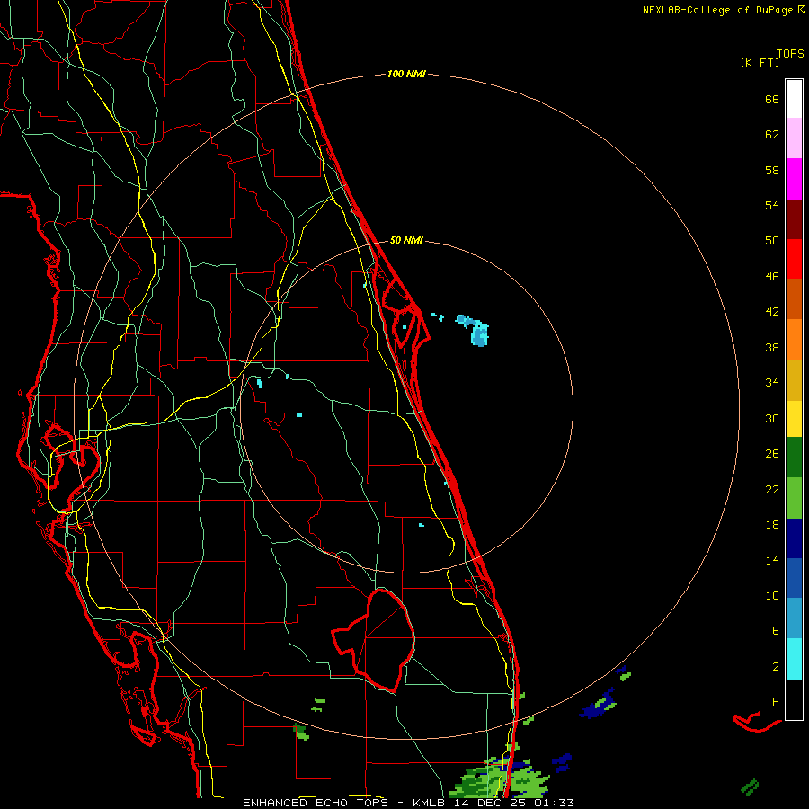Choose the medium blue swatch beside 10

click(x=794, y=578)
